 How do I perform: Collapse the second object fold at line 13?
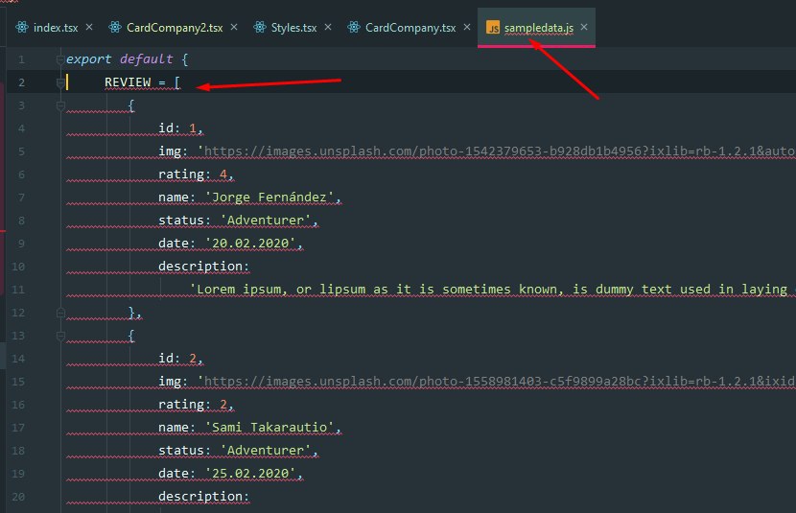coord(60,336)
